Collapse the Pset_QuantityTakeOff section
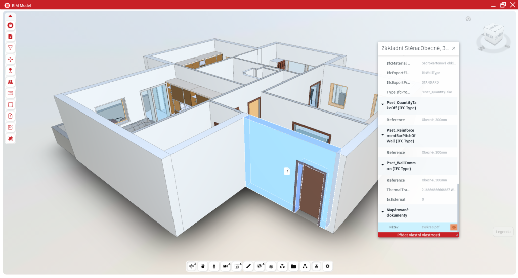The height and width of the screenshot is (278, 518). pos(382,105)
